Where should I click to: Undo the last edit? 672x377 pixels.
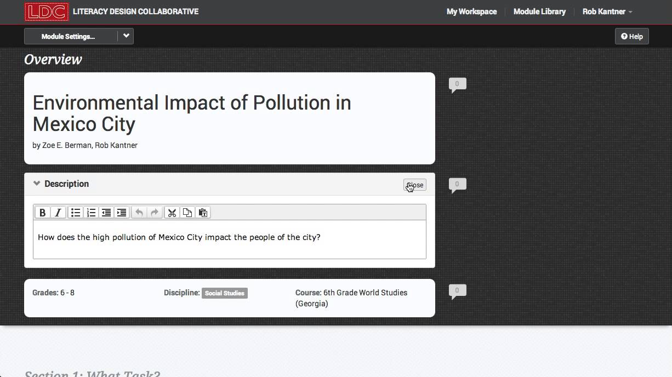[140, 213]
